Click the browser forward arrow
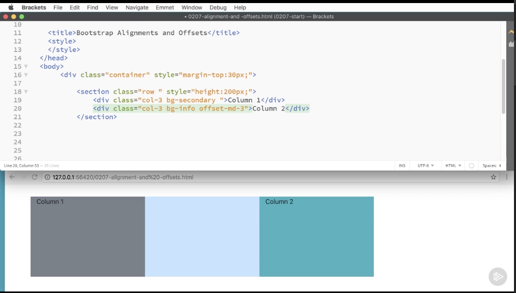516x293 pixels. [x=23, y=177]
